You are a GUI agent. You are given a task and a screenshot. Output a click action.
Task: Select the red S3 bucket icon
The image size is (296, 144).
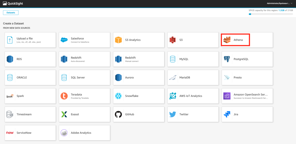coord(173,40)
